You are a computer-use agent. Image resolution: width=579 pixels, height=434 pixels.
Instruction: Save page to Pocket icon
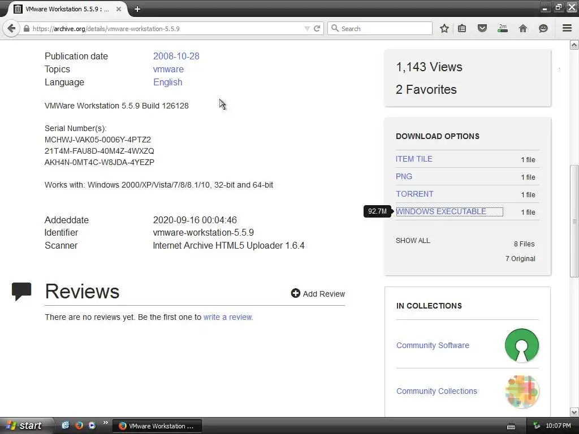(482, 28)
